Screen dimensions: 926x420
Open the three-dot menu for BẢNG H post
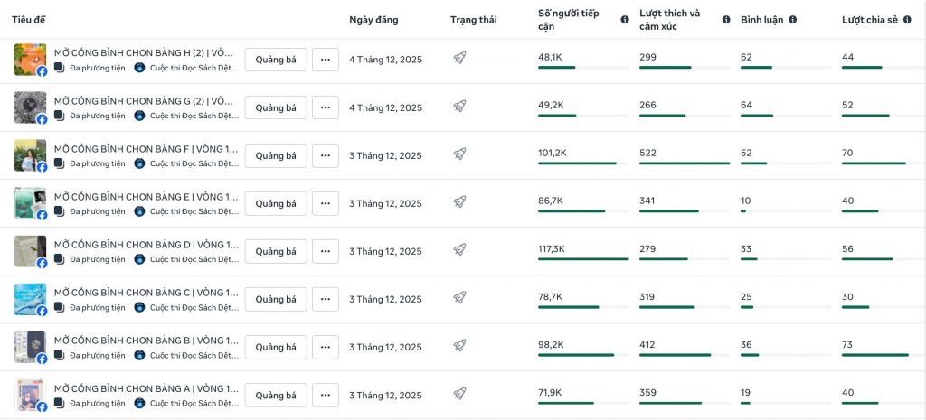click(x=326, y=60)
